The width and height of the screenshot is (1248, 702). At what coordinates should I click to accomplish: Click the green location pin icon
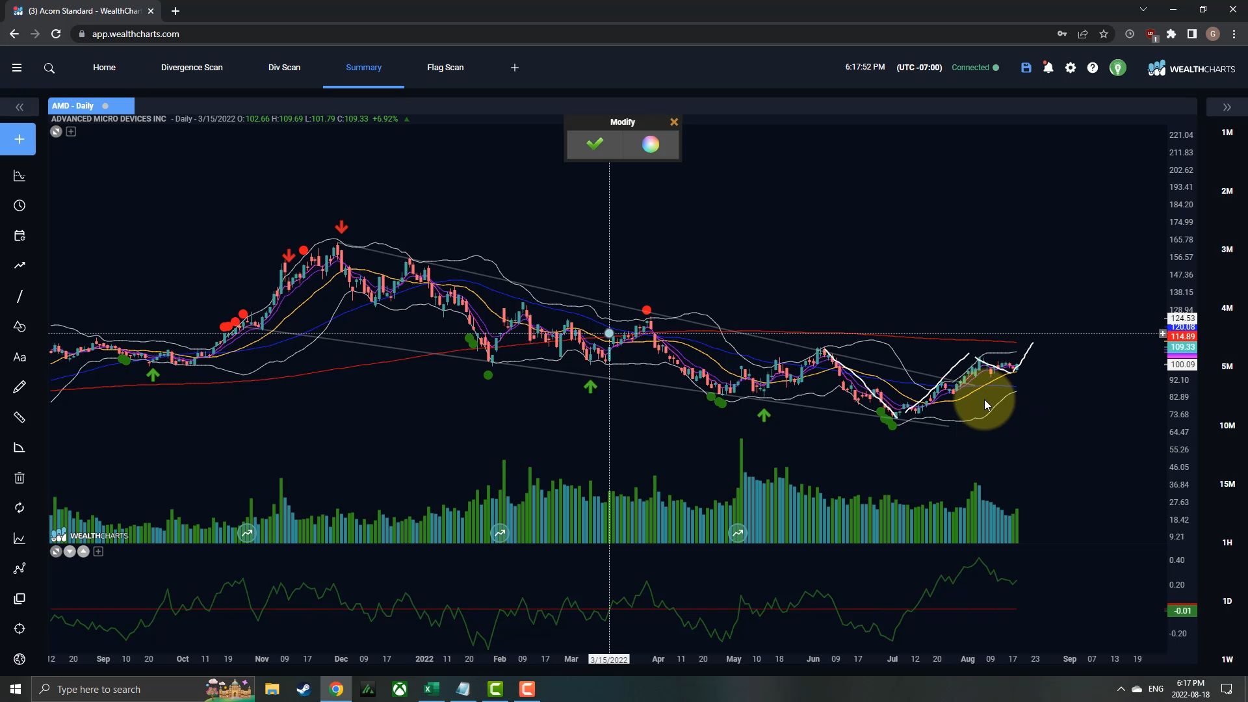[1117, 68]
